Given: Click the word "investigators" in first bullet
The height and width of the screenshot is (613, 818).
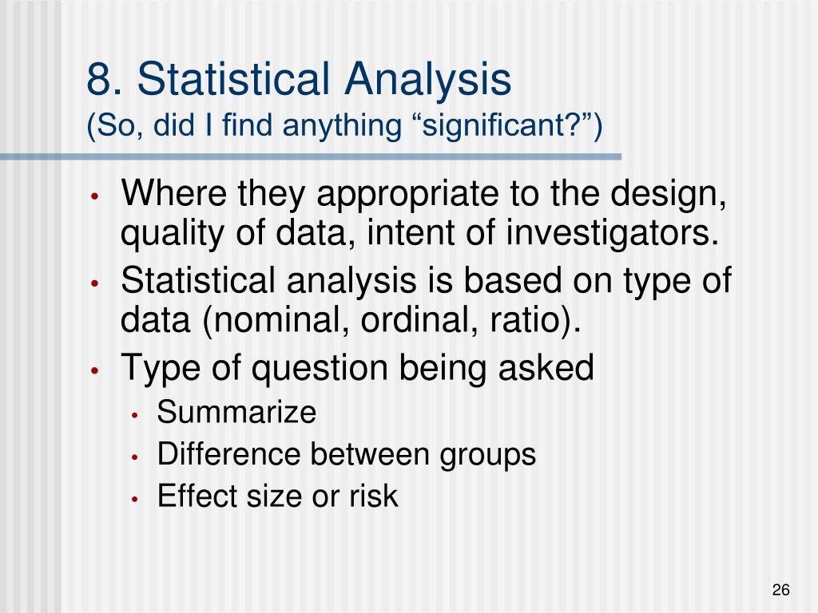Looking at the screenshot, I should (612, 232).
